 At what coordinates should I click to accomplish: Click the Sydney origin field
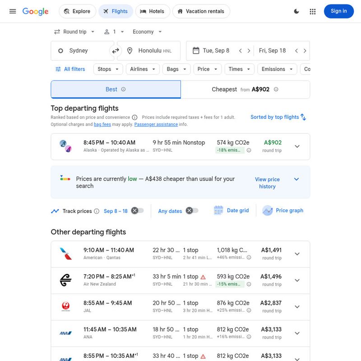[x=83, y=51]
